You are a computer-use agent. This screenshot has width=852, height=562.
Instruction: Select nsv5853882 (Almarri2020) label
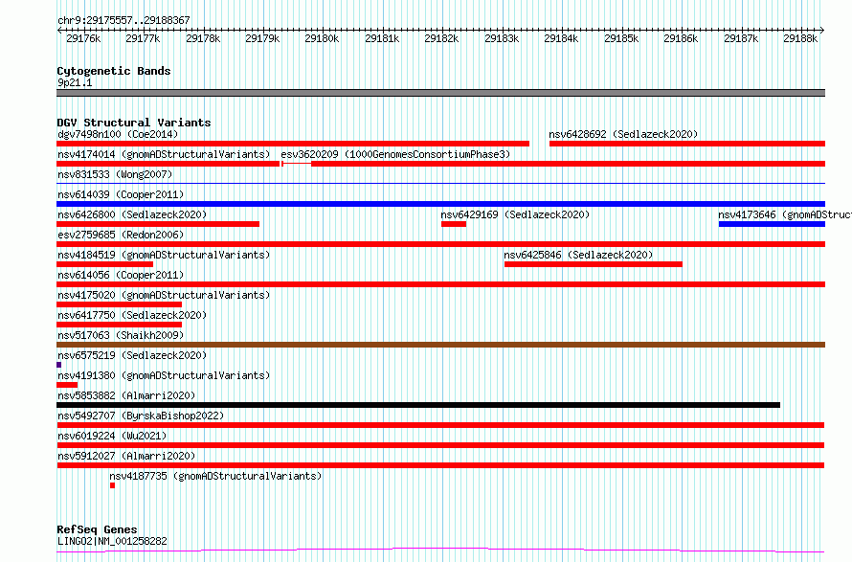pyautogui.click(x=126, y=395)
